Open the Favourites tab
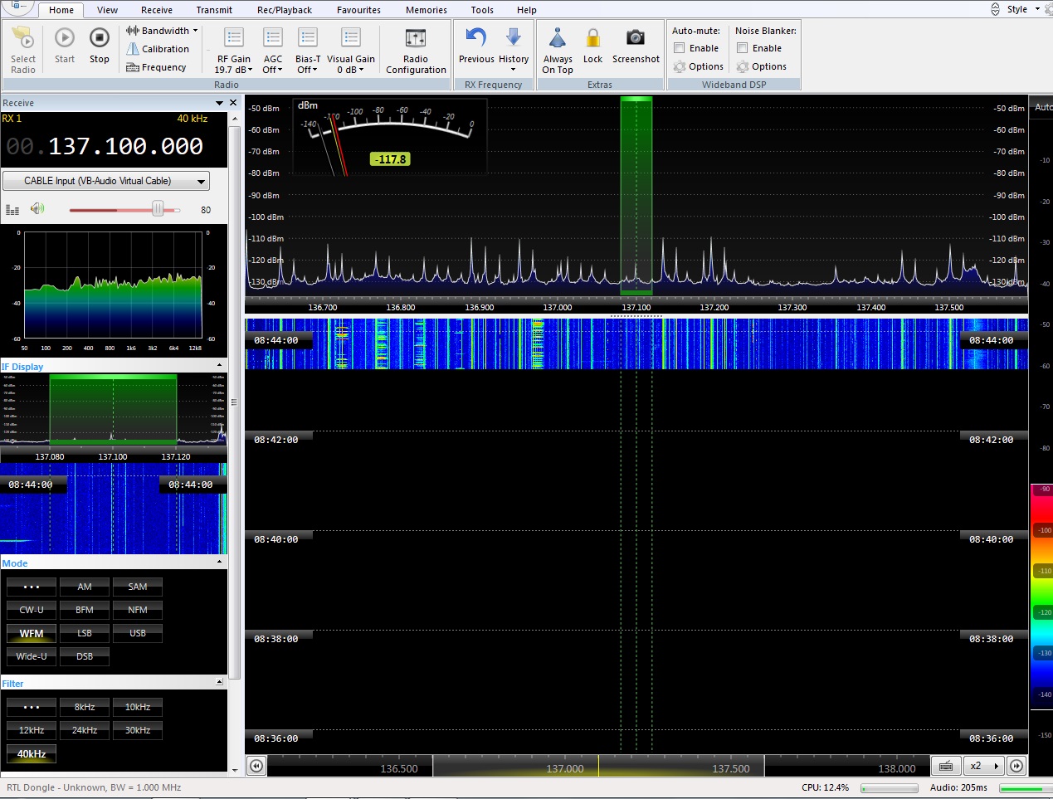Image resolution: width=1053 pixels, height=799 pixels. click(358, 10)
